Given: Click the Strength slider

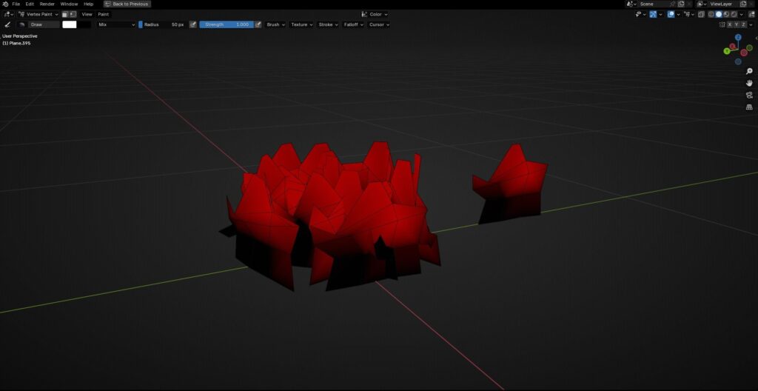Looking at the screenshot, I should click(227, 24).
